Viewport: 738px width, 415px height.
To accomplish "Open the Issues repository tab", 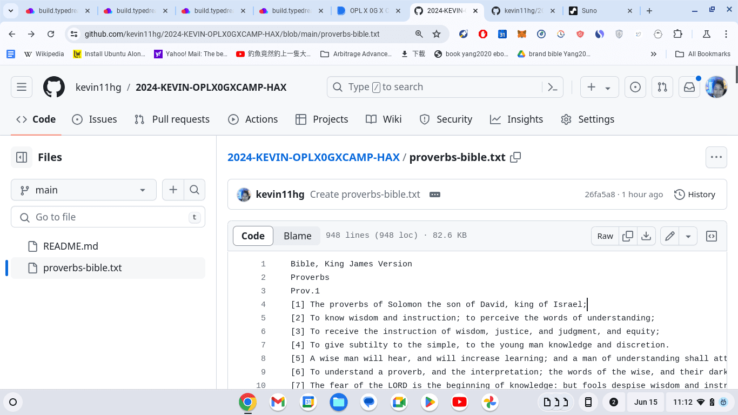I will [x=95, y=119].
